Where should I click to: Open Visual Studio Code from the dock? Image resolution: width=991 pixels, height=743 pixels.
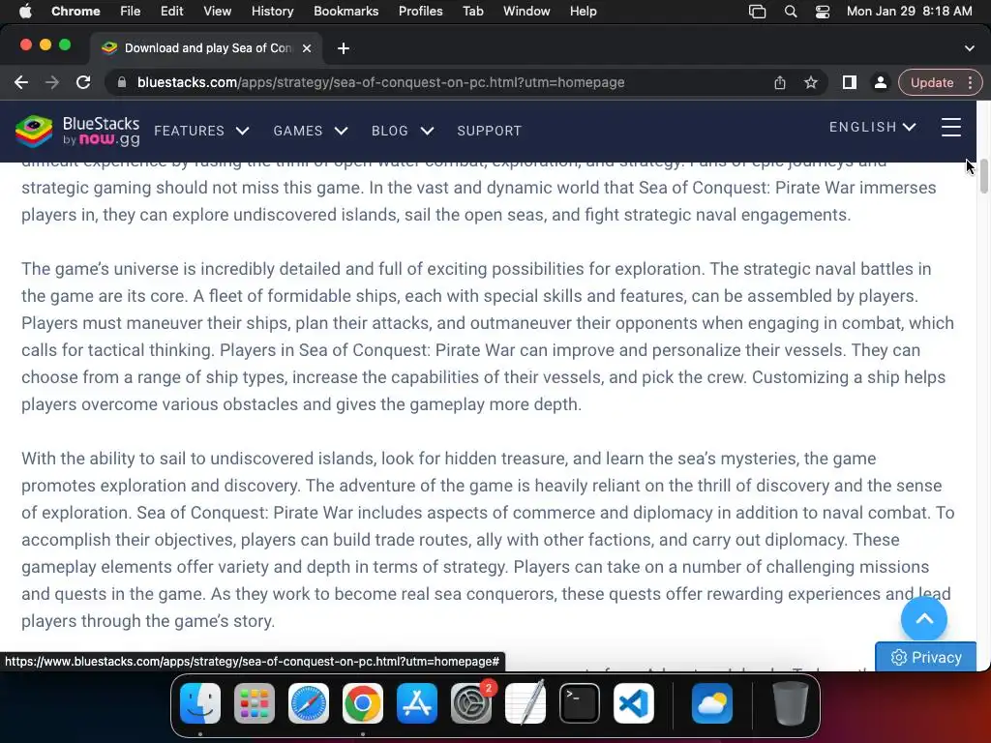(634, 703)
